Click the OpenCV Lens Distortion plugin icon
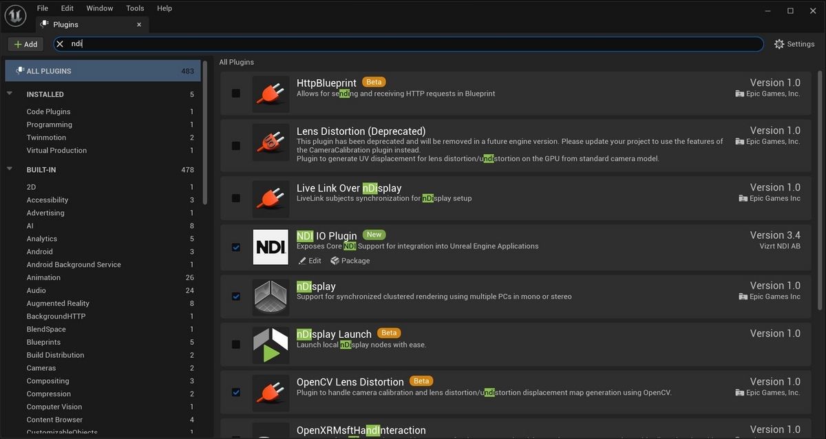The width and height of the screenshot is (826, 439). (271, 393)
